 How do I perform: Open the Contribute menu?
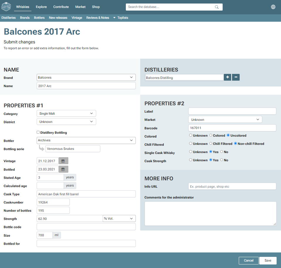pos(61,7)
